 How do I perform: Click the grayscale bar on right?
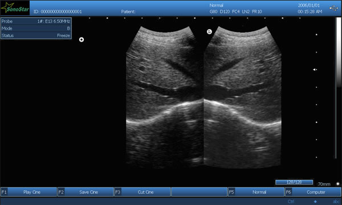pos(338,88)
